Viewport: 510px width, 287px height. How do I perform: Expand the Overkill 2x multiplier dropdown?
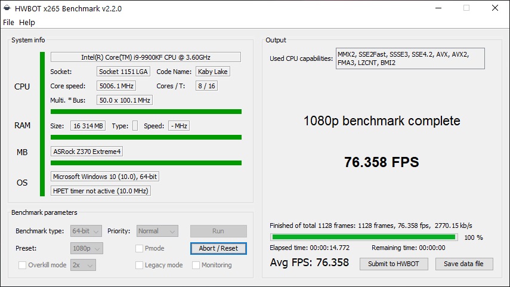[x=83, y=265]
